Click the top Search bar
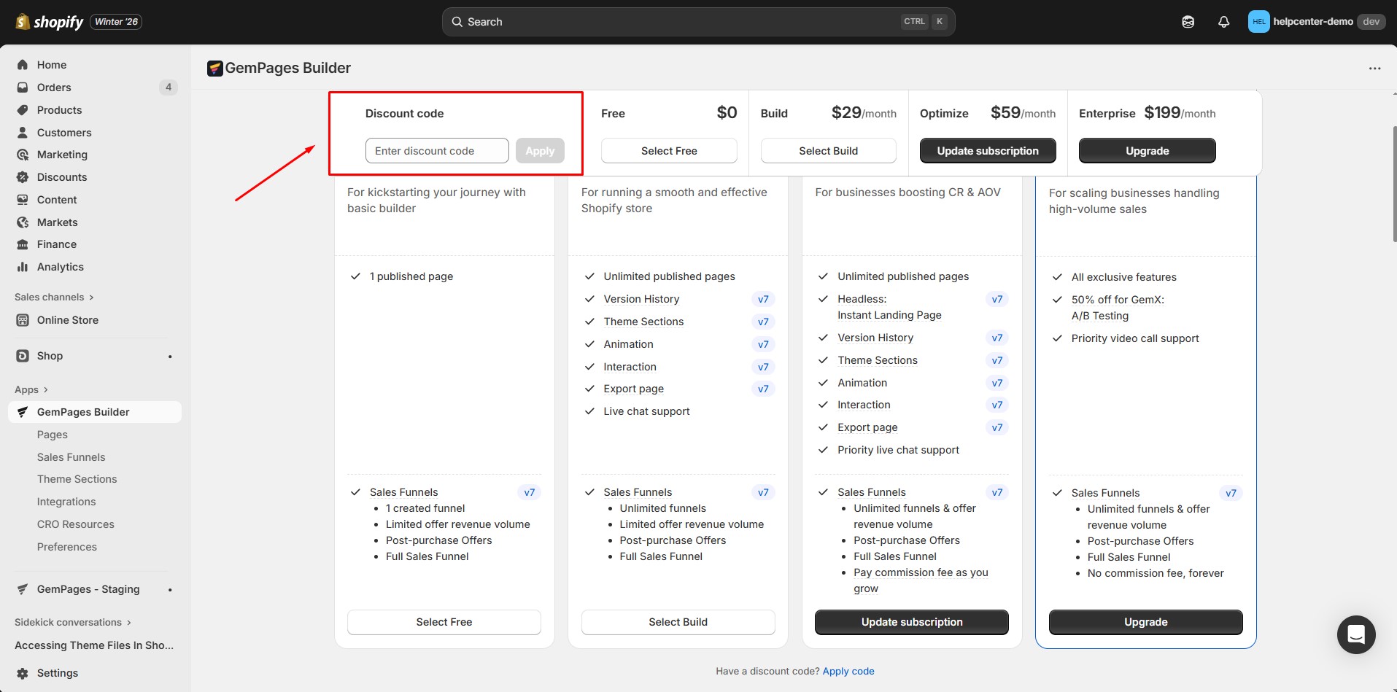The width and height of the screenshot is (1397, 692). (x=697, y=22)
